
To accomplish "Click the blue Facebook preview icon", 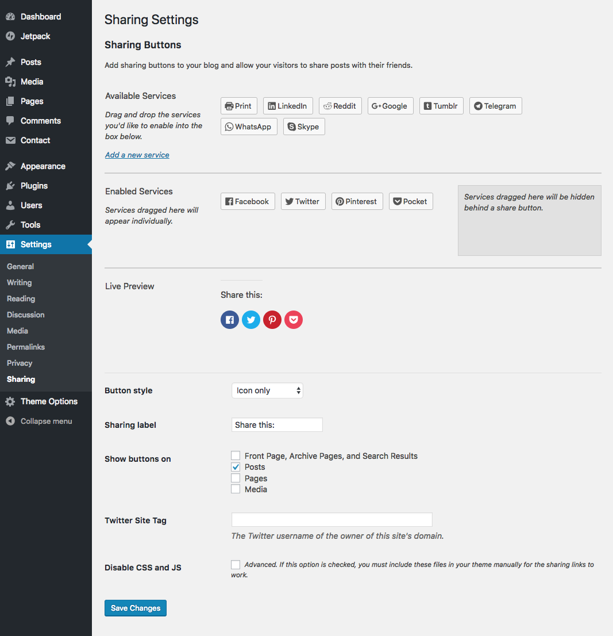I will point(230,320).
